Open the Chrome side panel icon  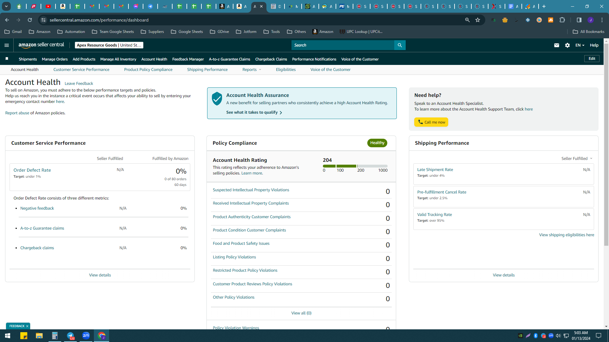click(579, 20)
